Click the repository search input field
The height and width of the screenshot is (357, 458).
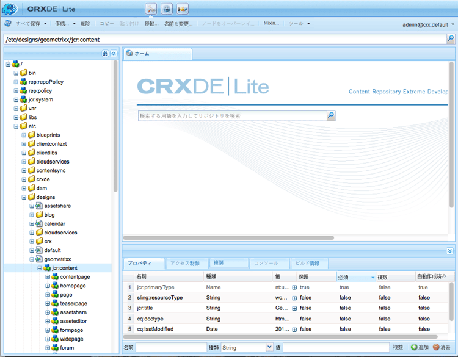[233, 116]
